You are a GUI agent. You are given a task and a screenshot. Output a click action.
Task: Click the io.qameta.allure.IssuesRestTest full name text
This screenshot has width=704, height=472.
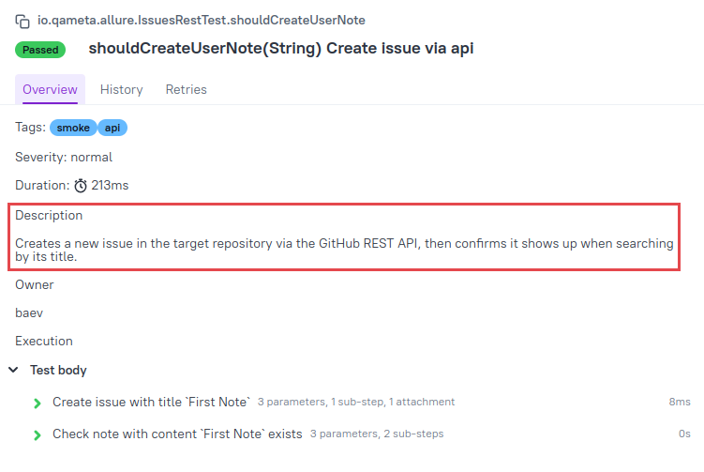pos(202,21)
